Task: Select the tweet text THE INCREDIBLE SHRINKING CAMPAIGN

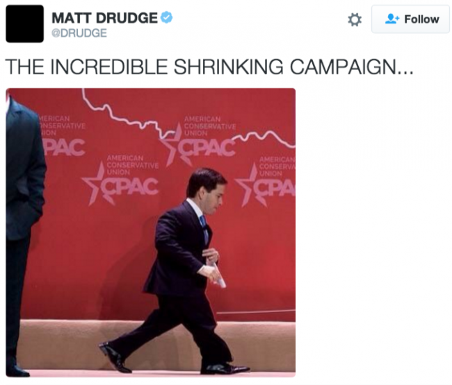Action: (x=209, y=67)
